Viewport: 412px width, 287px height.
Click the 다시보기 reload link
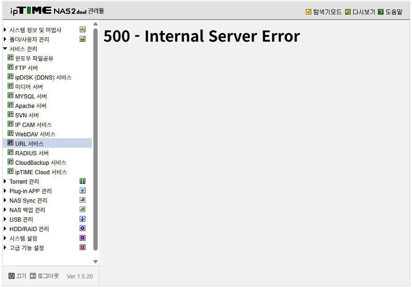[x=360, y=12]
